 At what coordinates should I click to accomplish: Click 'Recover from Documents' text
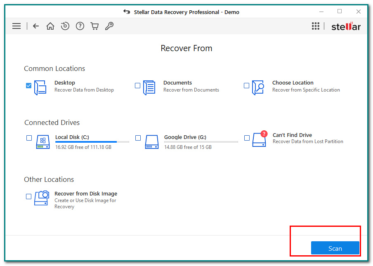[x=191, y=90]
